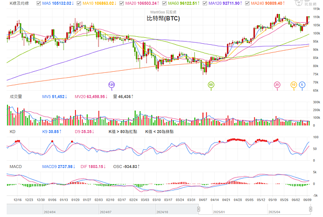The height and width of the screenshot is (217, 323).
Task: Grab the right range slider handle
Action: tap(311, 209)
